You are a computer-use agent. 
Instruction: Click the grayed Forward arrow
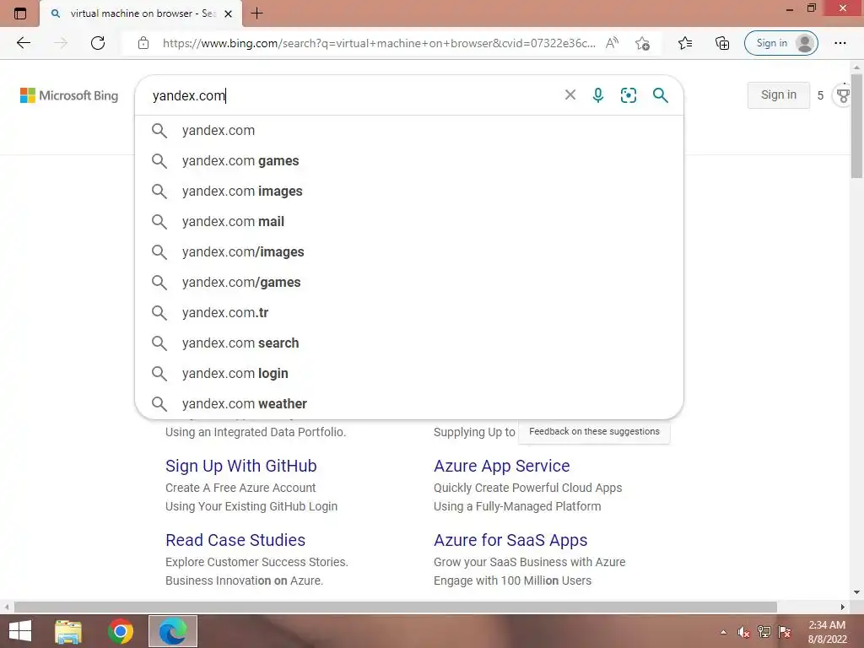coord(61,43)
